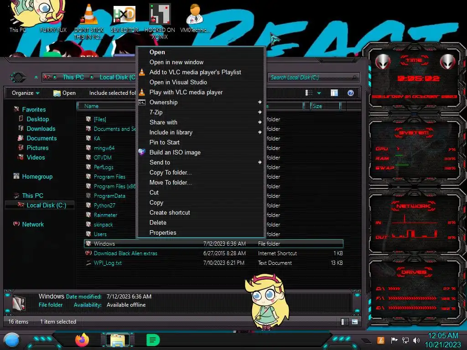467x350 pixels.
Task: Sort by the Size column header
Action: coord(325,106)
